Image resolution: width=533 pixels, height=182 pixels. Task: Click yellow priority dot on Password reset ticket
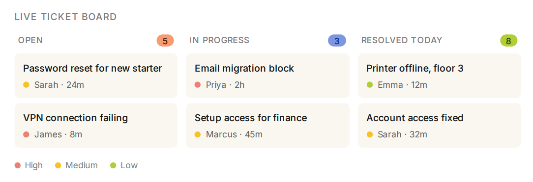pos(26,85)
